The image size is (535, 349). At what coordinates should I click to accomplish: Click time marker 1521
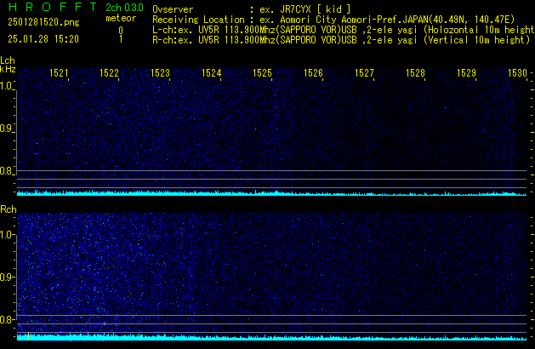pos(59,73)
